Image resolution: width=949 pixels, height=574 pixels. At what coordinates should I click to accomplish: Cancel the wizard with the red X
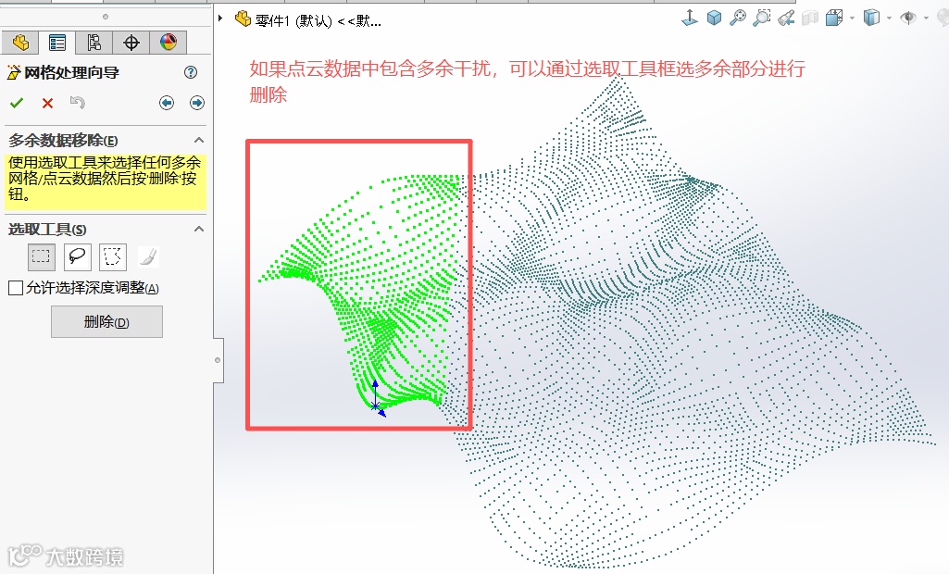tap(47, 103)
